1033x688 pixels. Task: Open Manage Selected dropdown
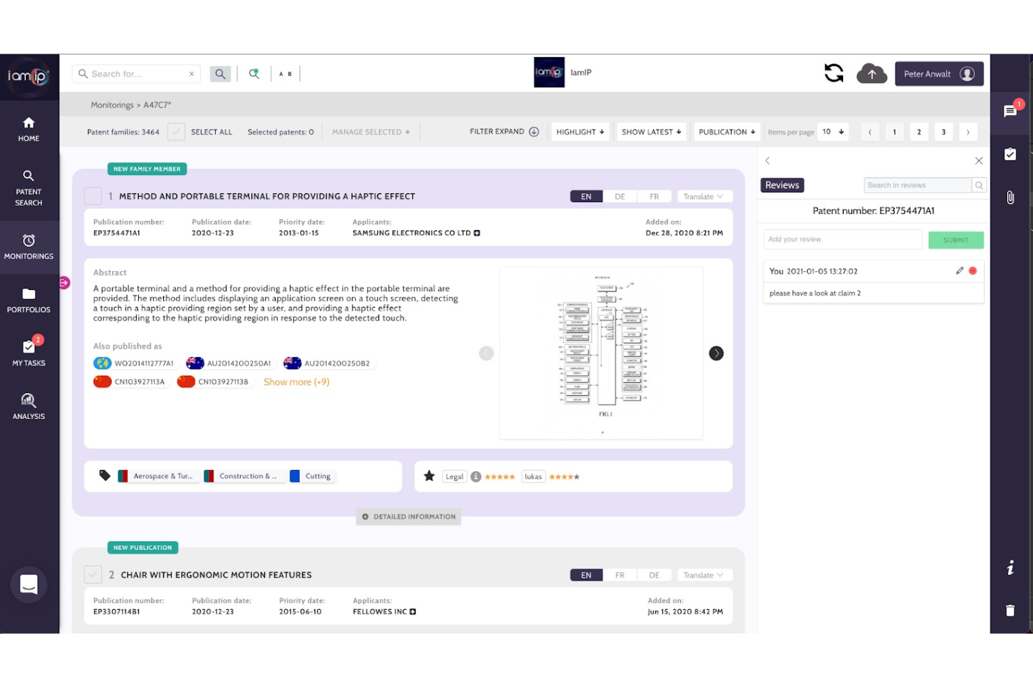click(371, 132)
